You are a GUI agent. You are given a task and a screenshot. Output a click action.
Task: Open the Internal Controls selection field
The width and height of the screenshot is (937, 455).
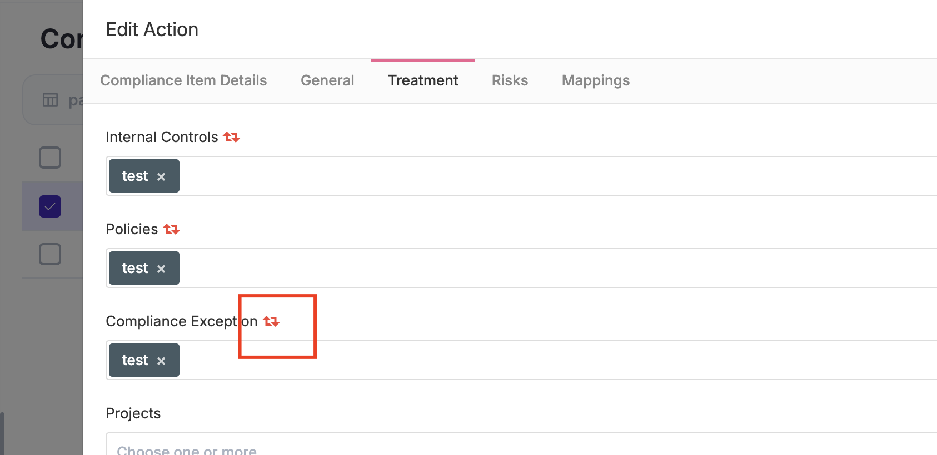[521, 176]
